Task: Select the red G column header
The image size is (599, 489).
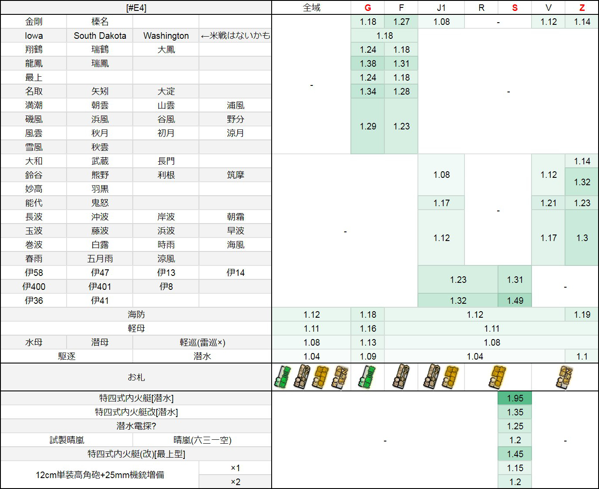Action: [368, 8]
